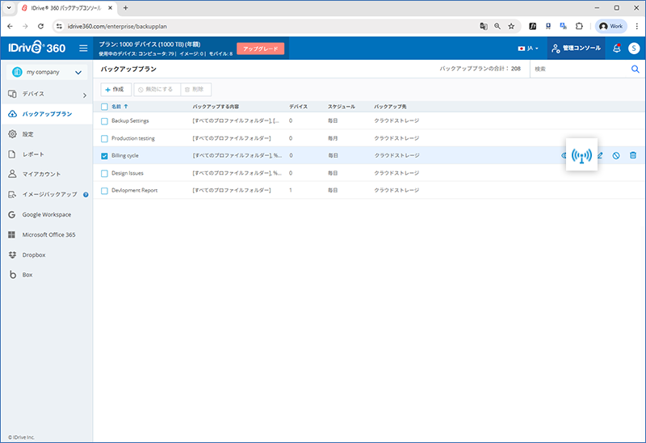646x443 pixels.
Task: Tick the select-all checkbox in header
Action: [104, 106]
